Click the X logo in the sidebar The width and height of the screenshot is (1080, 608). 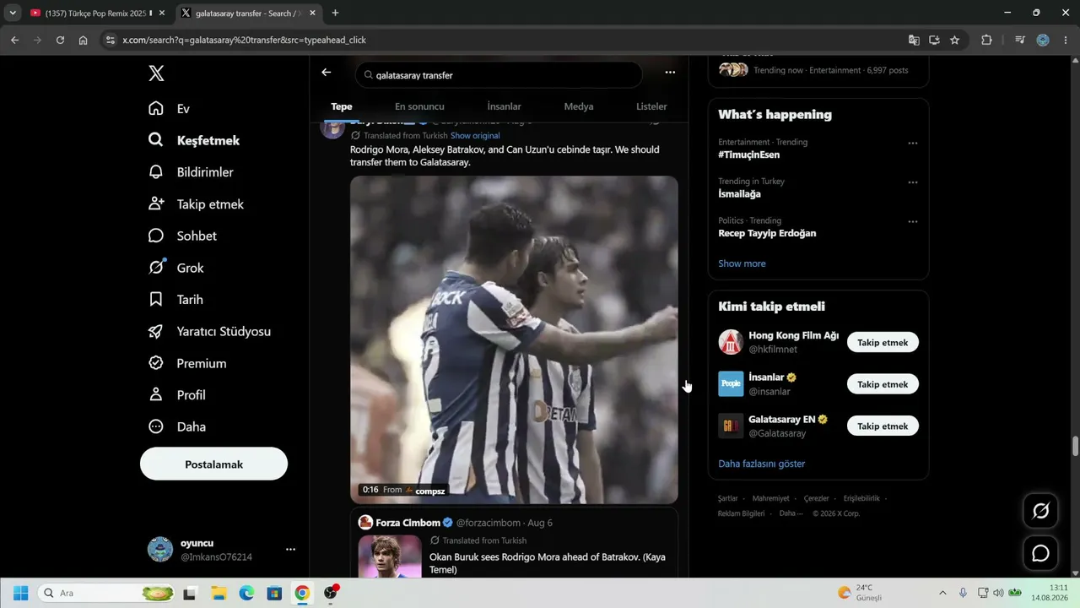pos(156,73)
